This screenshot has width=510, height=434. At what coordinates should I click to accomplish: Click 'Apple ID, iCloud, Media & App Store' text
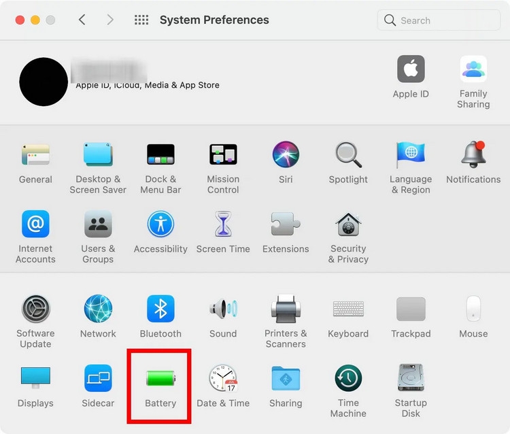pyautogui.click(x=148, y=85)
